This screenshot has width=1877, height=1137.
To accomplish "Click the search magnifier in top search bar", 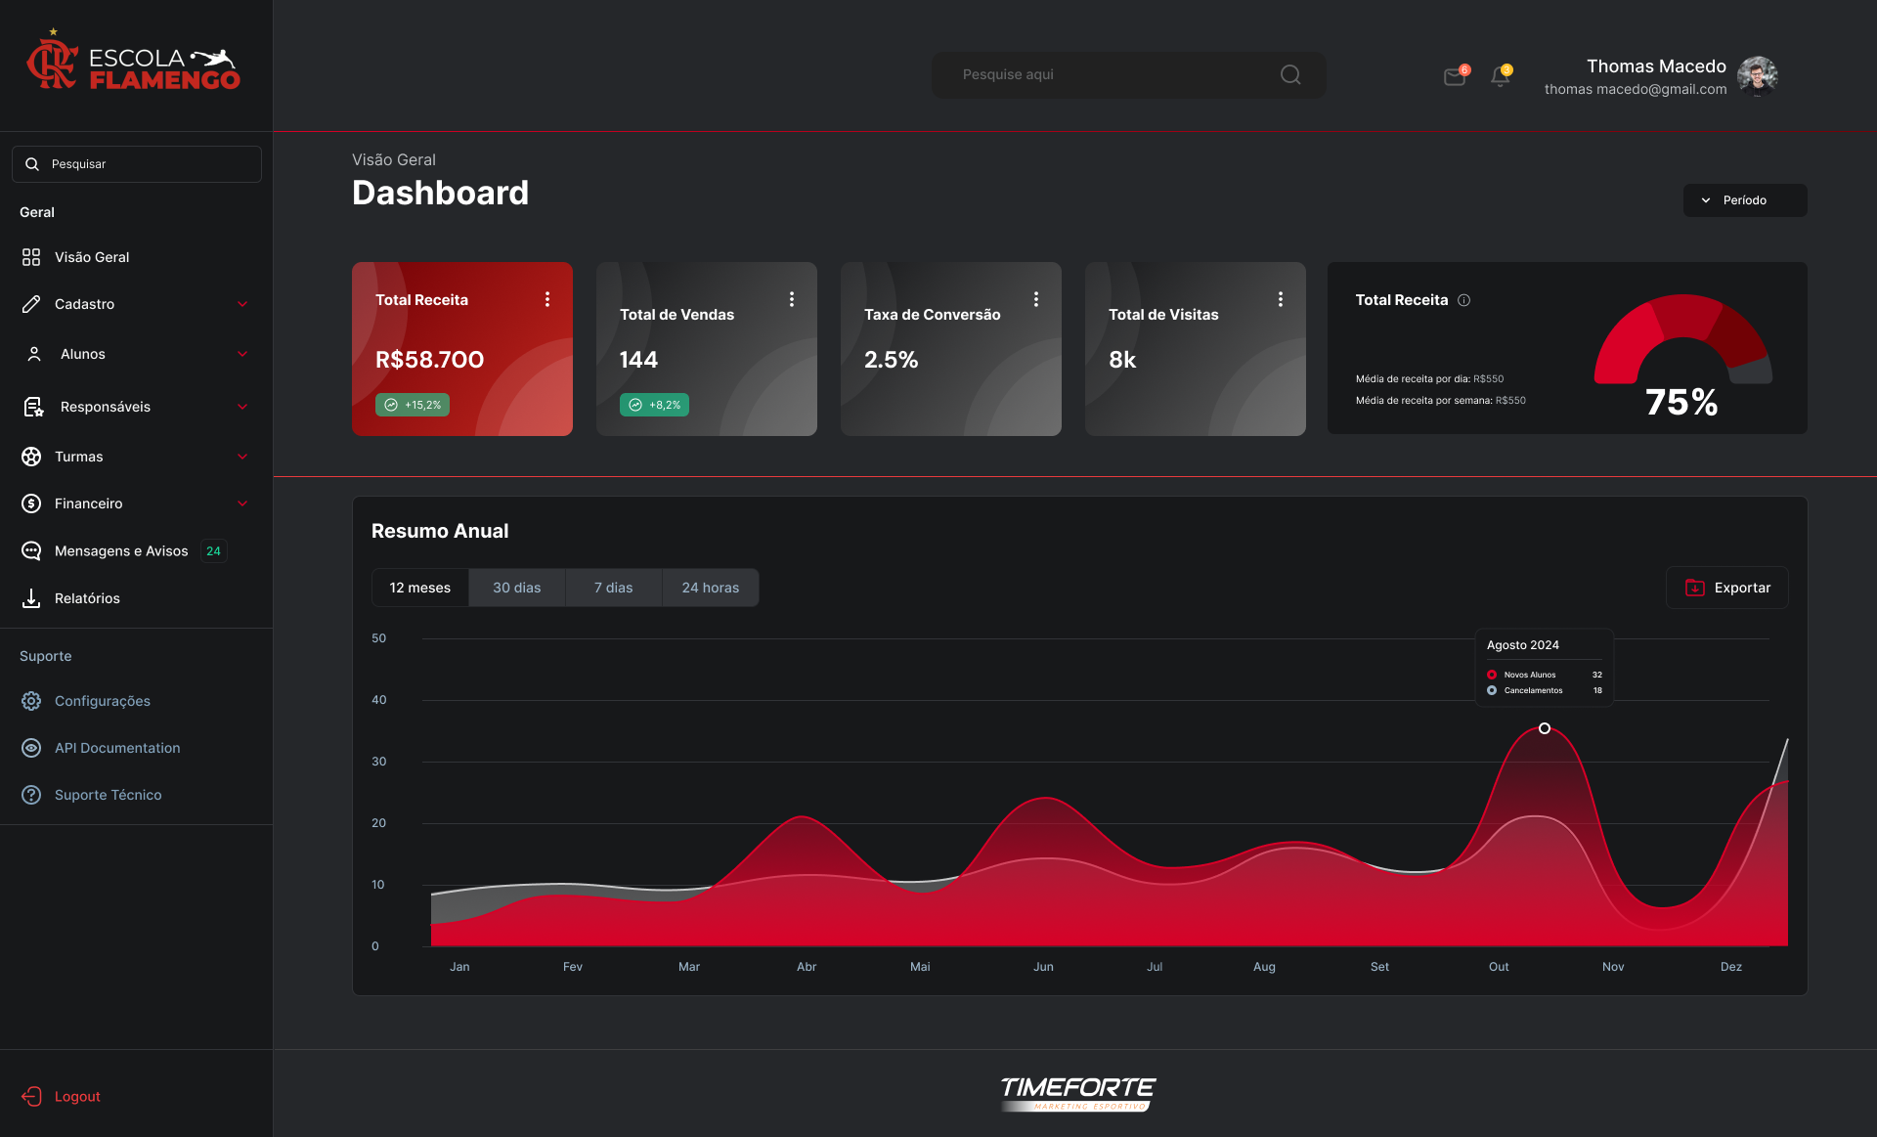I will pos(1290,74).
